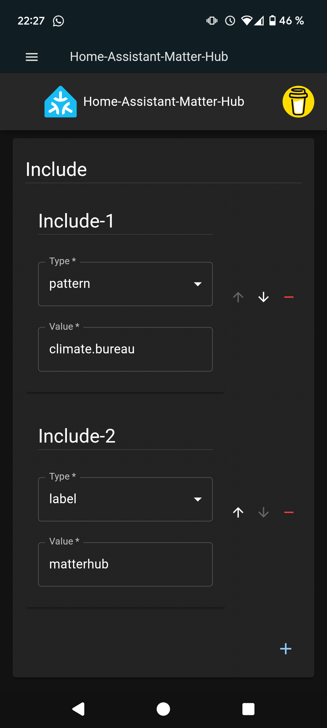Click the Home-Assistant-Matter-Hub header title link
This screenshot has height=728, width=327.
point(164,102)
